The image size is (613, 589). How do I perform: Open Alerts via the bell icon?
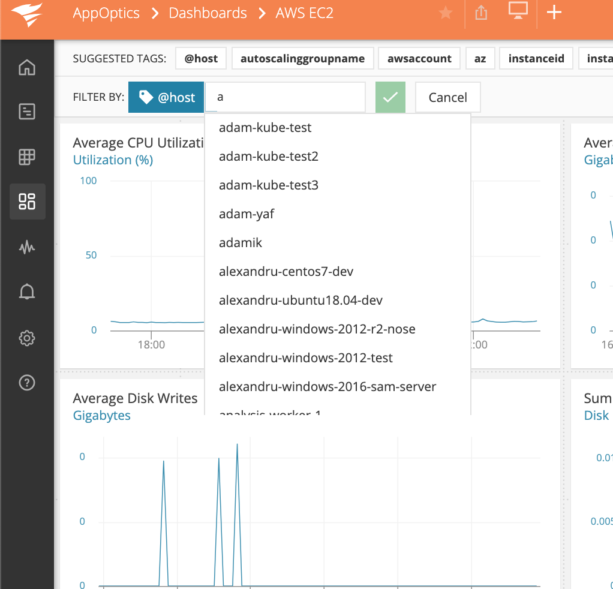(x=27, y=292)
